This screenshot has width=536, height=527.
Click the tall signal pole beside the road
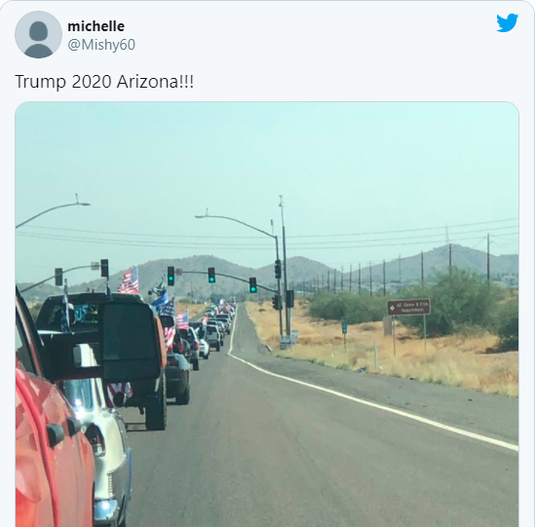(x=285, y=267)
